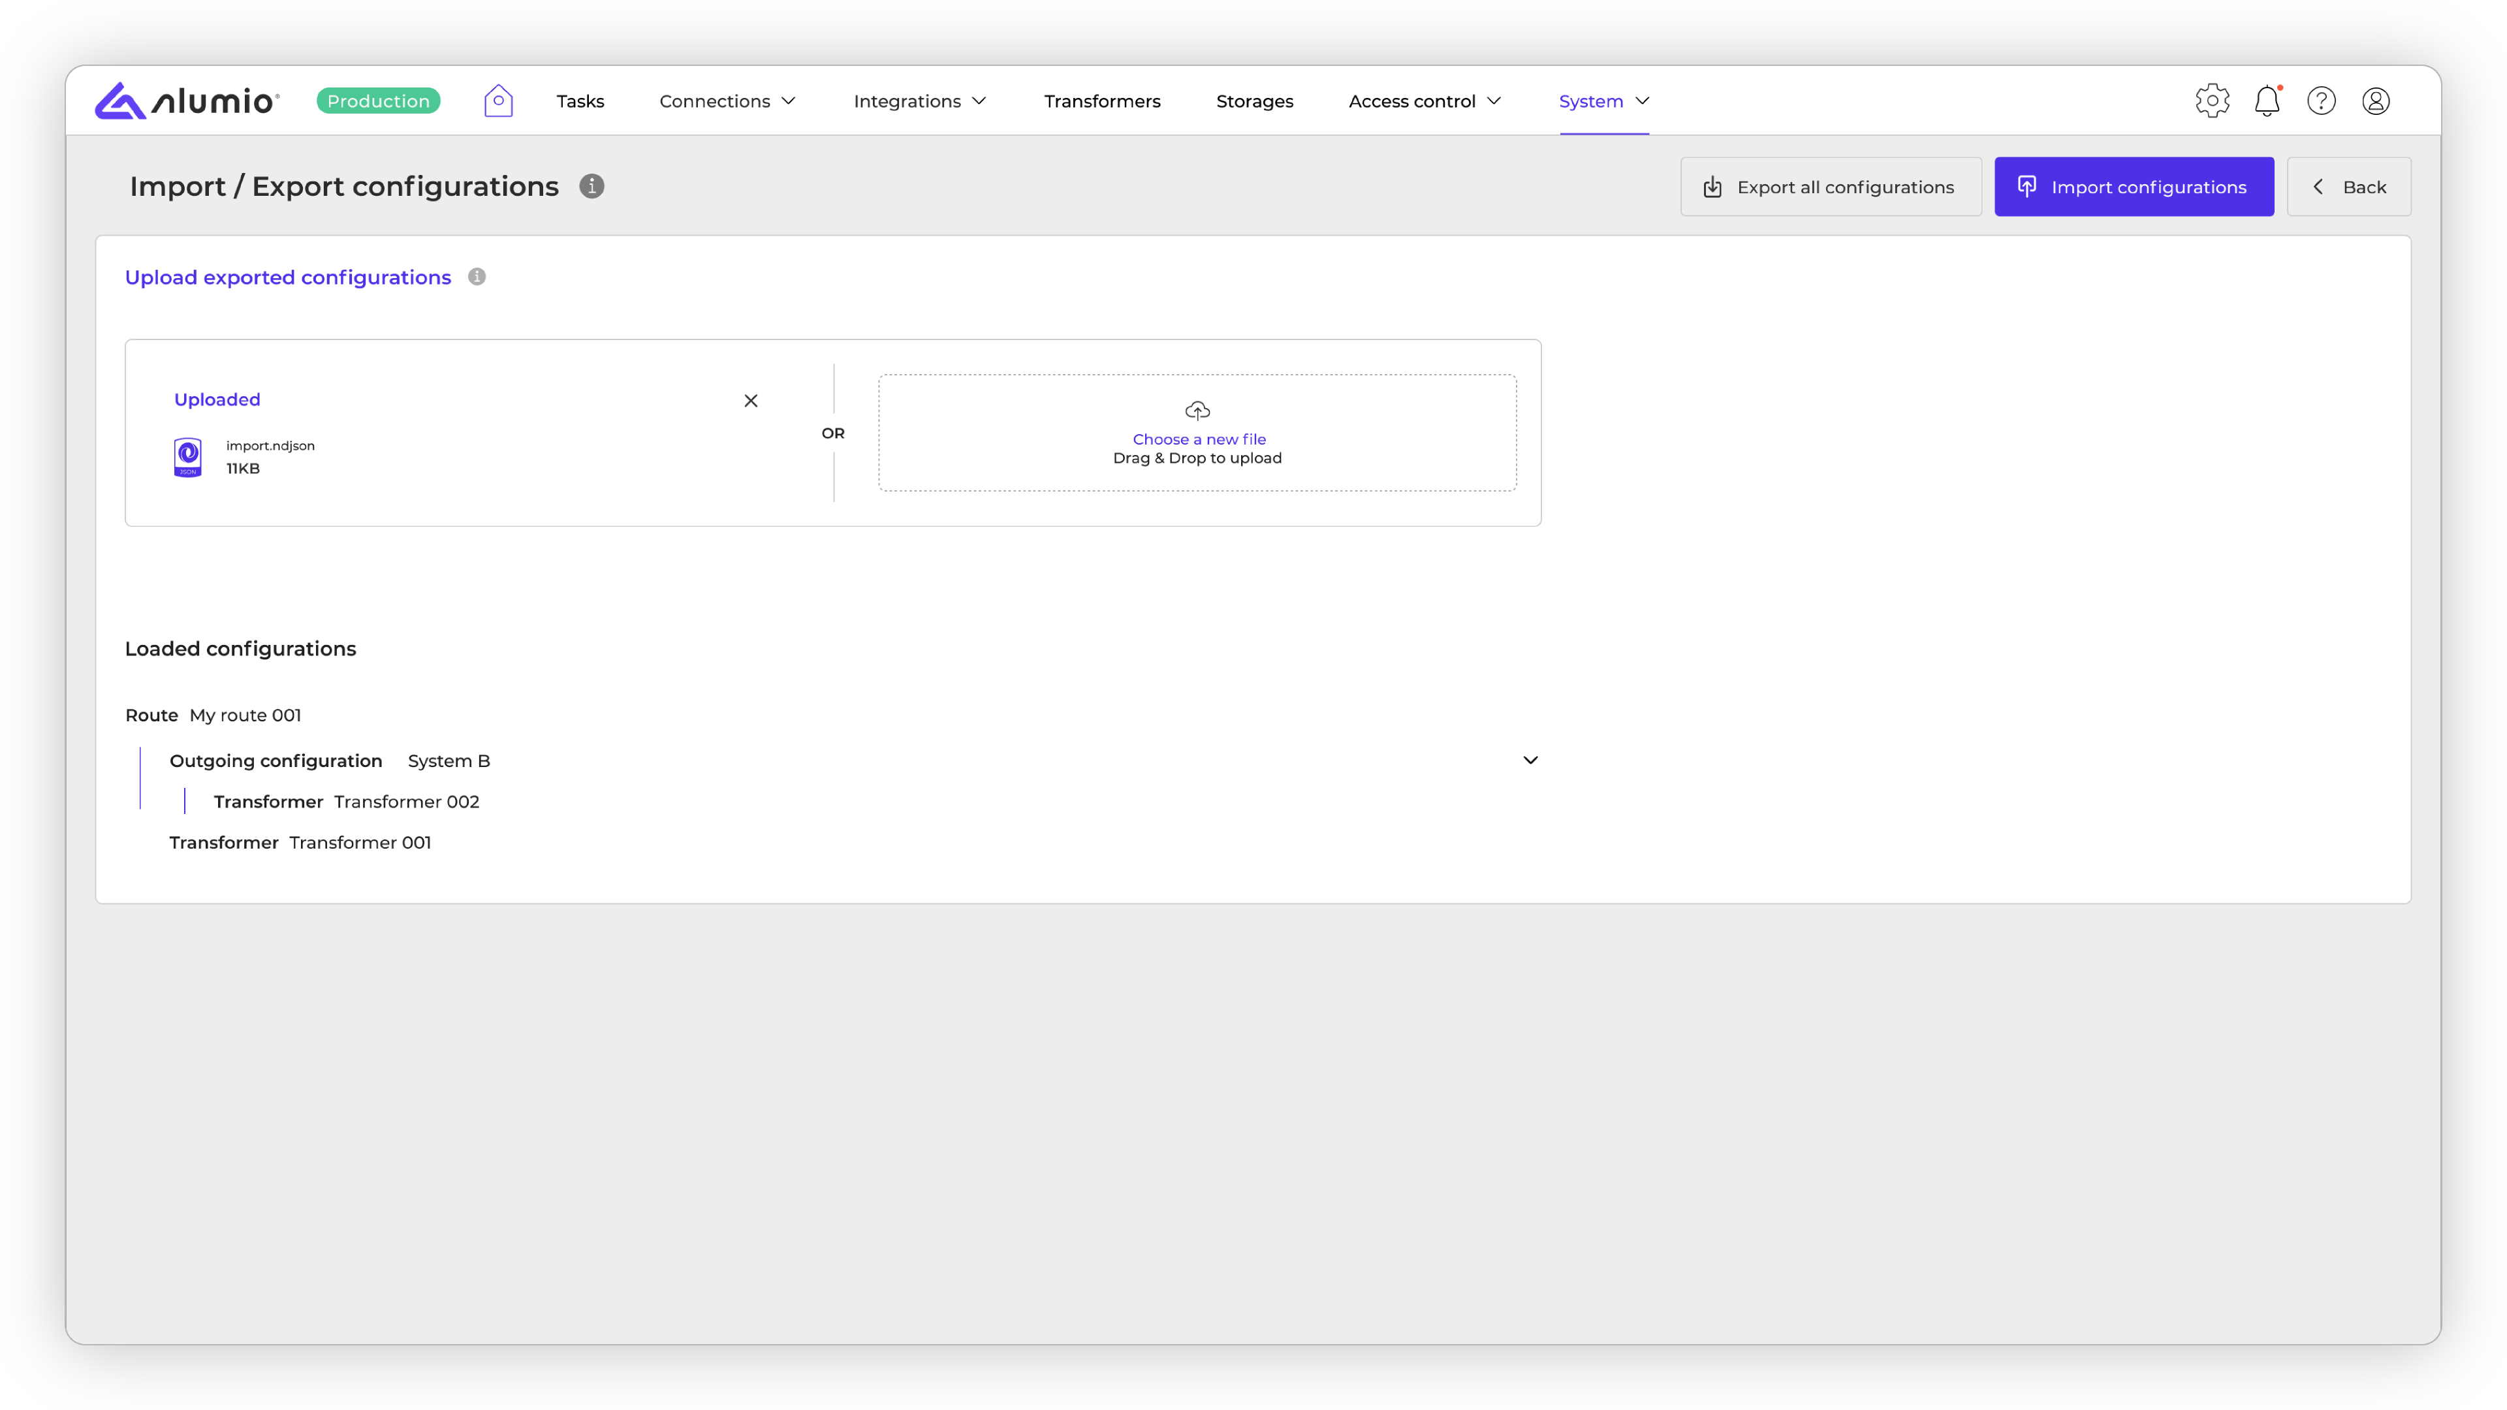Click info icon next to Upload exported configurations
The width and height of the screenshot is (2507, 1410).
pos(477,276)
